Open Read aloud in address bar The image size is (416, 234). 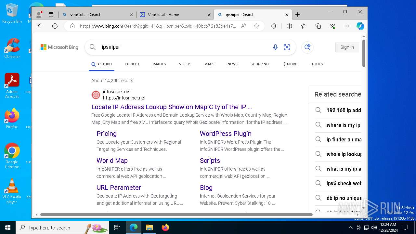[243, 26]
